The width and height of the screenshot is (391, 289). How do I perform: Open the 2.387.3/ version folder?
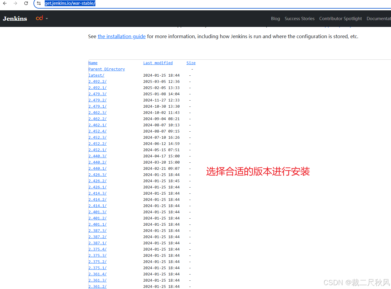tap(97, 231)
